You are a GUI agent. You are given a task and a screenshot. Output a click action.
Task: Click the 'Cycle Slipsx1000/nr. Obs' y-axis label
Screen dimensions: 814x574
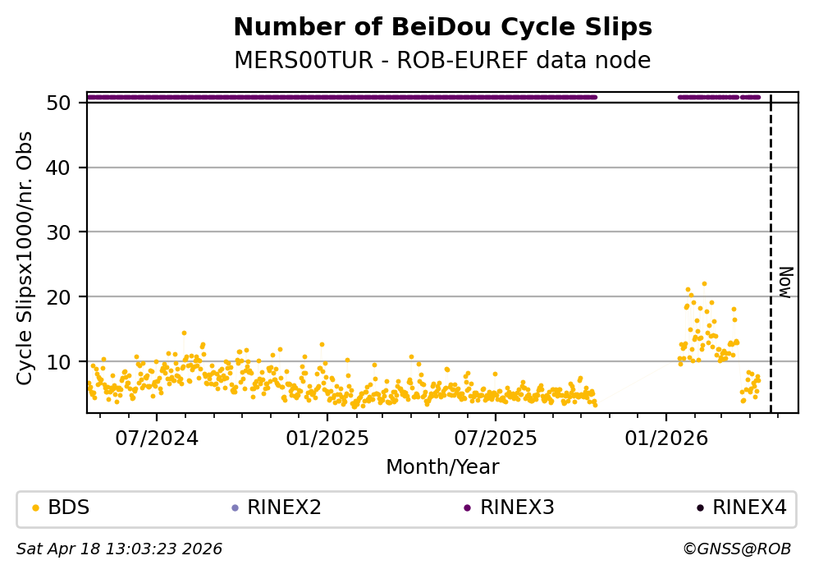(x=25, y=258)
